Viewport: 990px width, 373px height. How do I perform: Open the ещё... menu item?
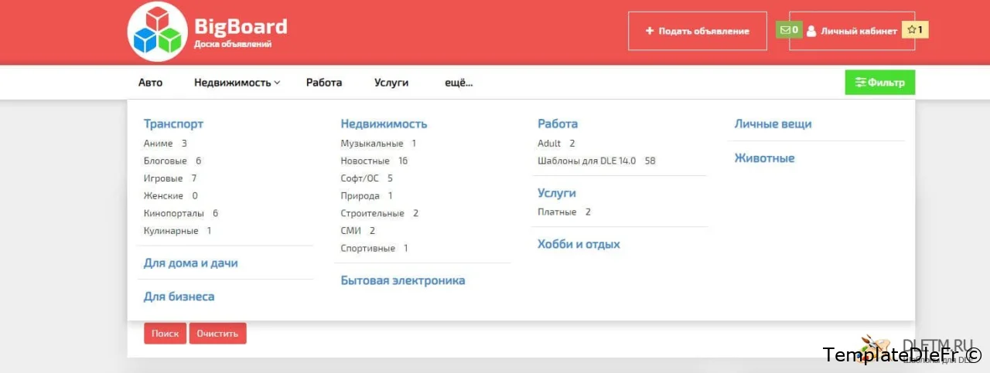pos(459,83)
